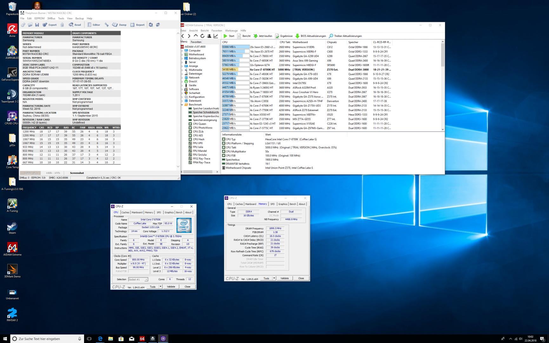Tick the CPU FSB checkbox
The width and height of the screenshot is (549, 343).
click(x=224, y=156)
